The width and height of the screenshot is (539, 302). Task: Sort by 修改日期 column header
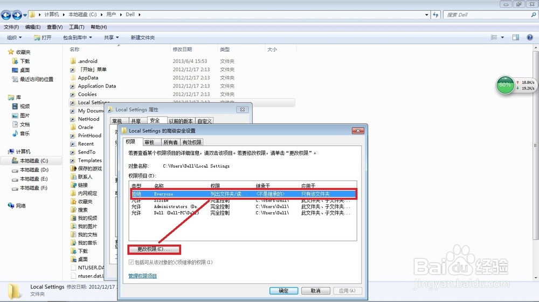tap(182, 49)
